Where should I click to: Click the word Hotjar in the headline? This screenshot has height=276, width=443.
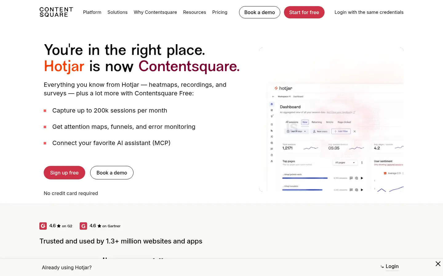point(64,66)
